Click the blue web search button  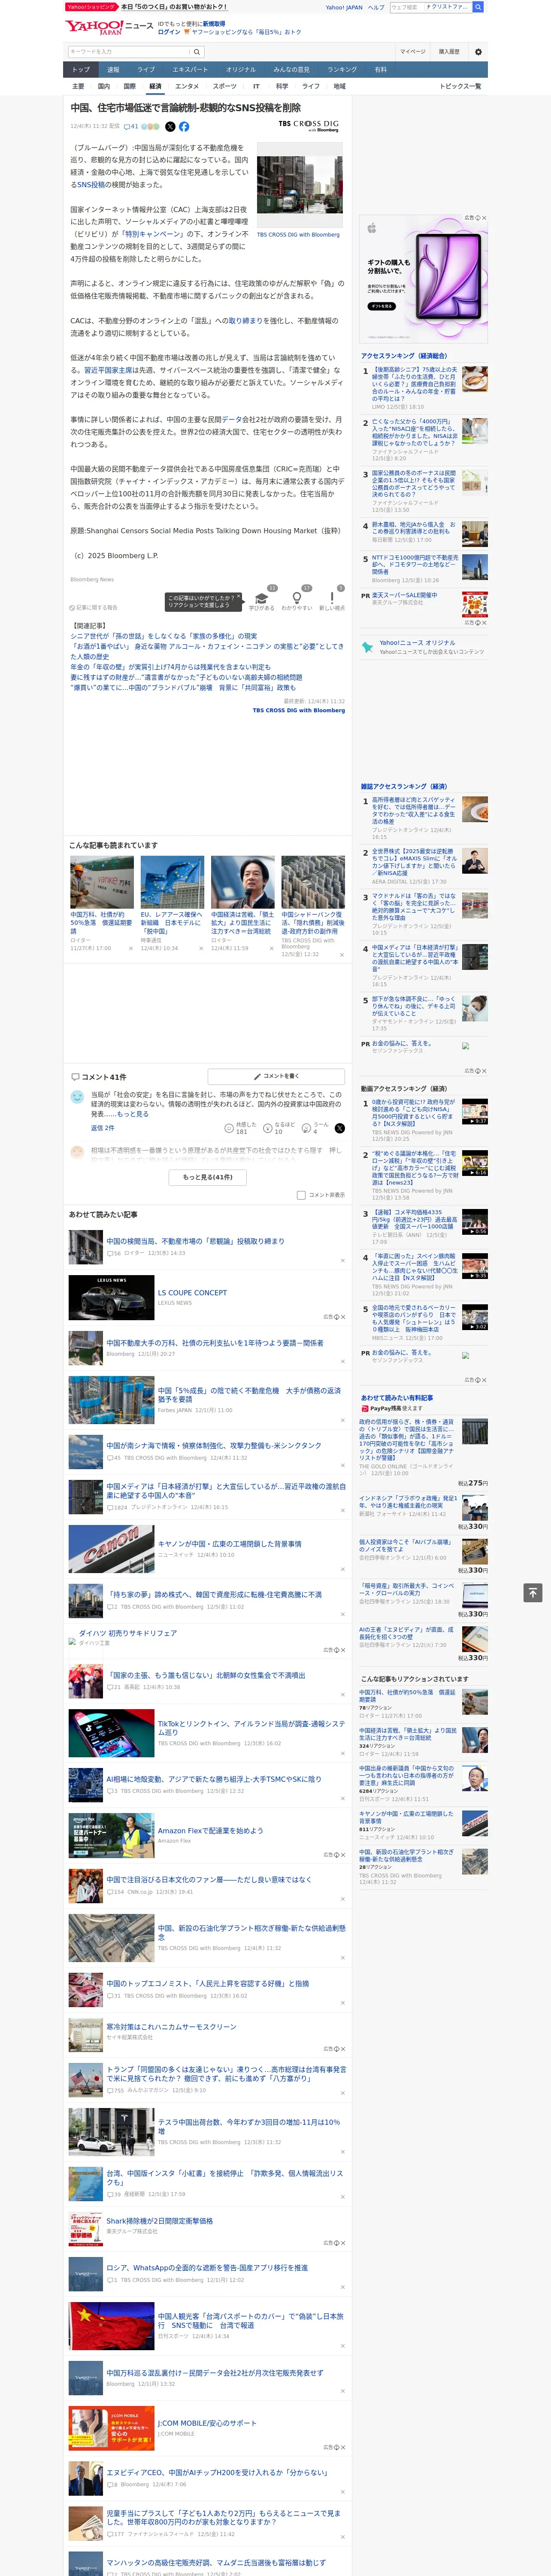pos(478,7)
